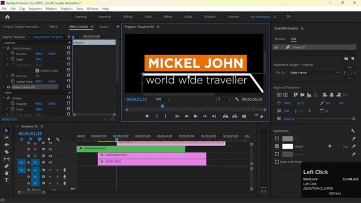
Task: Open playback resolution 1/2 dropdown
Action: click(223, 99)
